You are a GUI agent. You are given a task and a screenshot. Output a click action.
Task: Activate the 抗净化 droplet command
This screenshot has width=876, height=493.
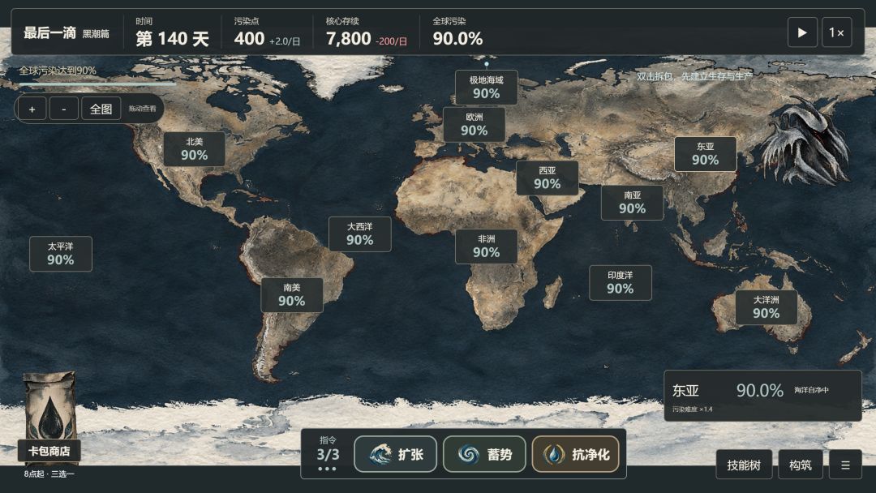(x=575, y=454)
